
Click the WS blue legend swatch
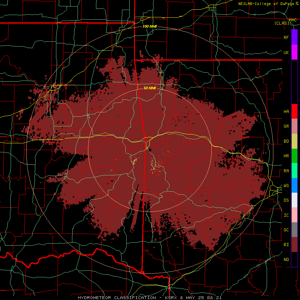tap(294, 185)
